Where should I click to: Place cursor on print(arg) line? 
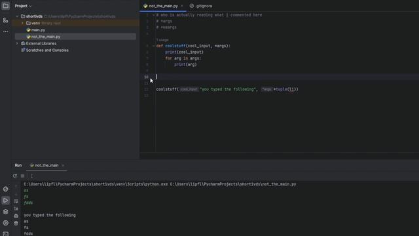tap(185, 64)
